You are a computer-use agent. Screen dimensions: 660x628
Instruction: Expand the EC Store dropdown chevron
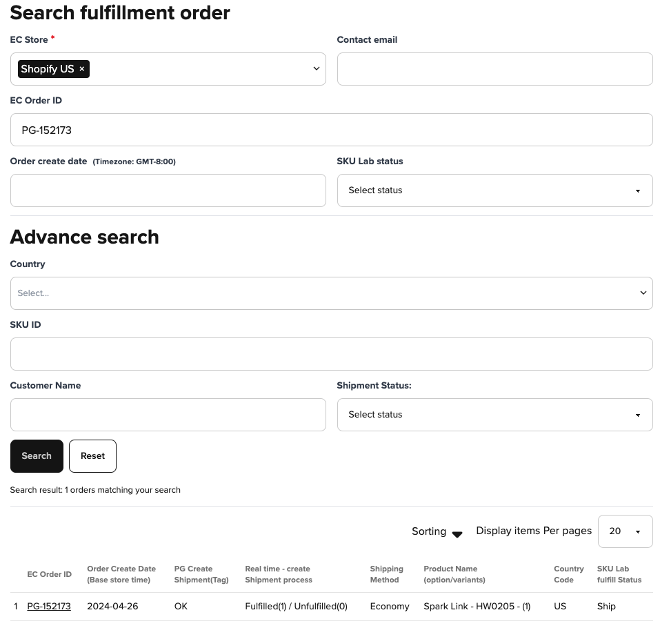(316, 68)
